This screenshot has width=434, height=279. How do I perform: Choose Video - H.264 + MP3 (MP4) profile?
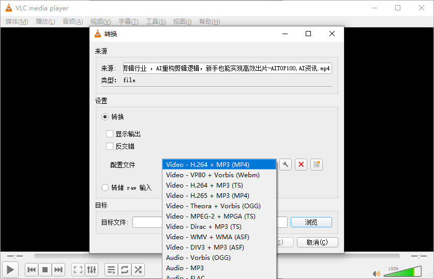click(x=219, y=165)
